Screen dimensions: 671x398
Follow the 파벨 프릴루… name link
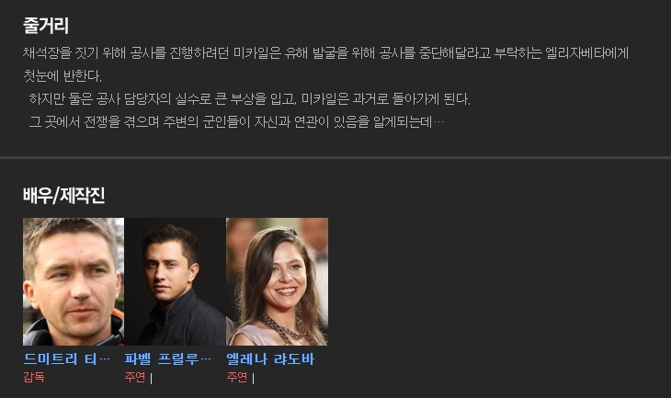tap(167, 358)
